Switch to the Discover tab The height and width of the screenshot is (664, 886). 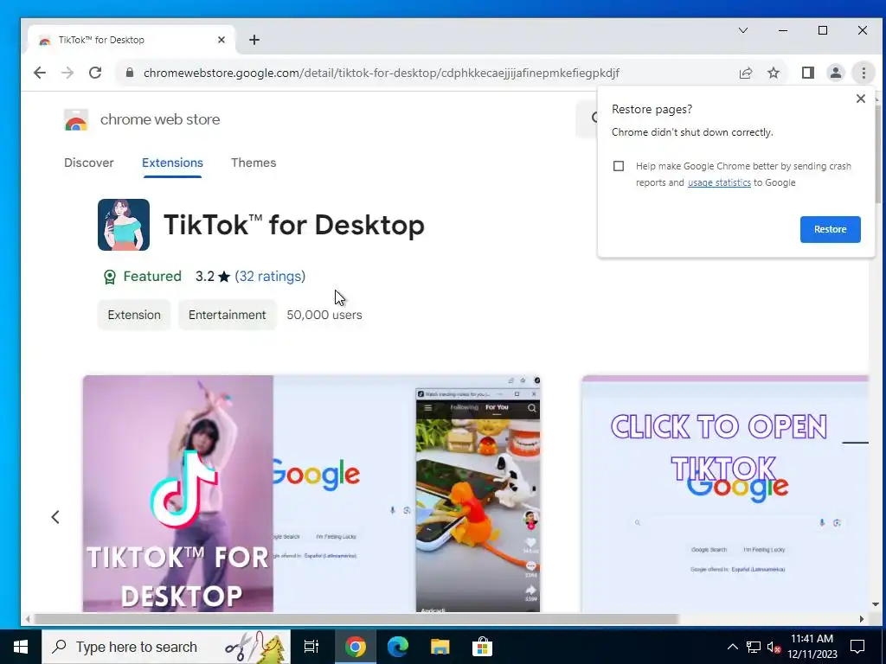pos(89,163)
